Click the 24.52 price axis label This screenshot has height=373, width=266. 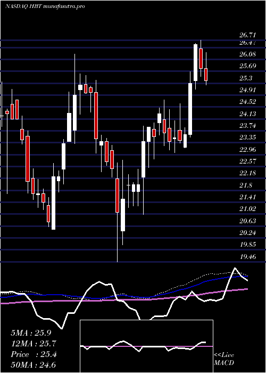247,102
